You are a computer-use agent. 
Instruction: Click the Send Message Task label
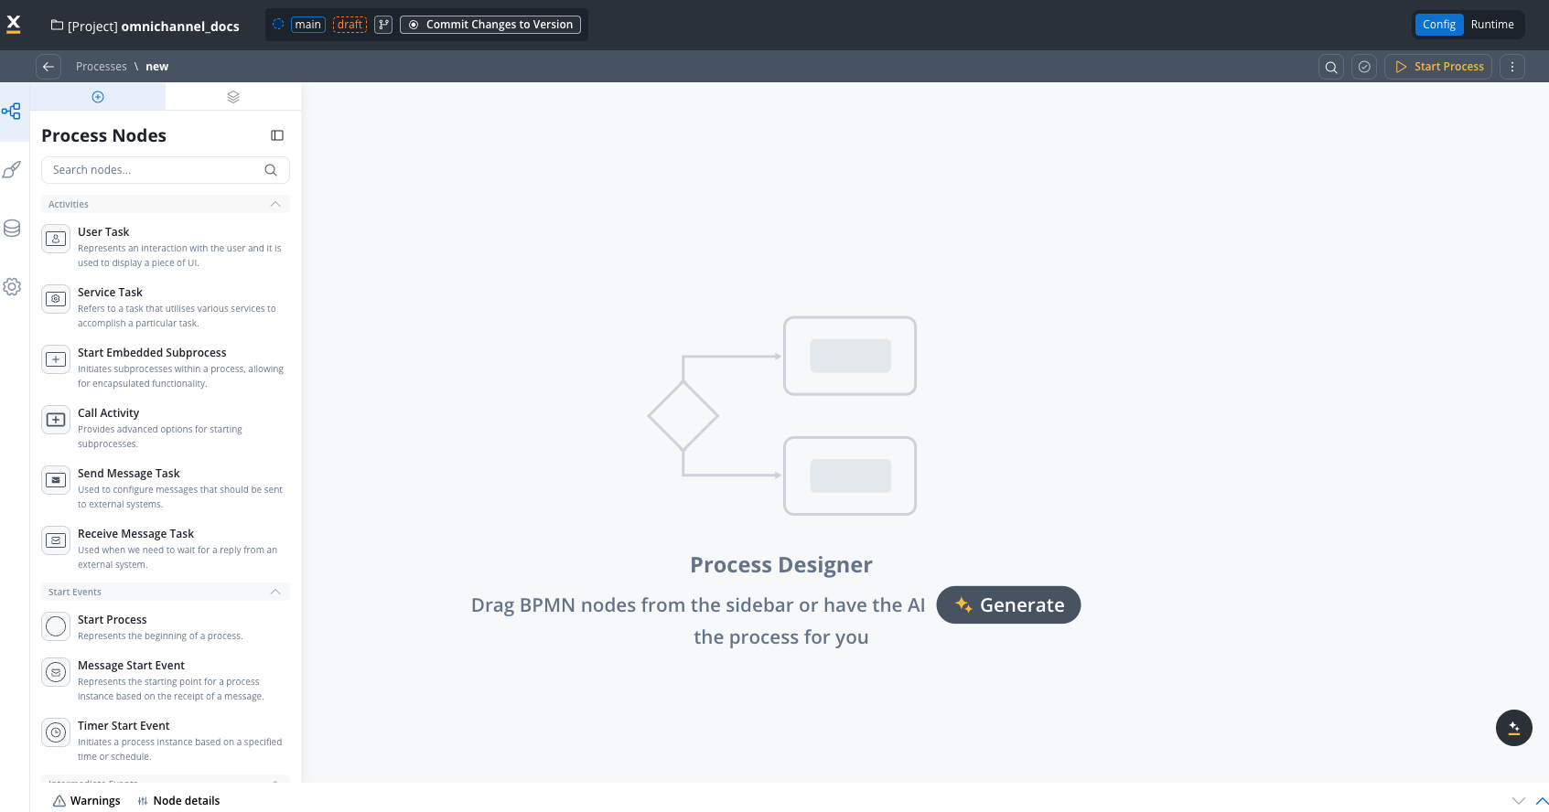(x=129, y=474)
